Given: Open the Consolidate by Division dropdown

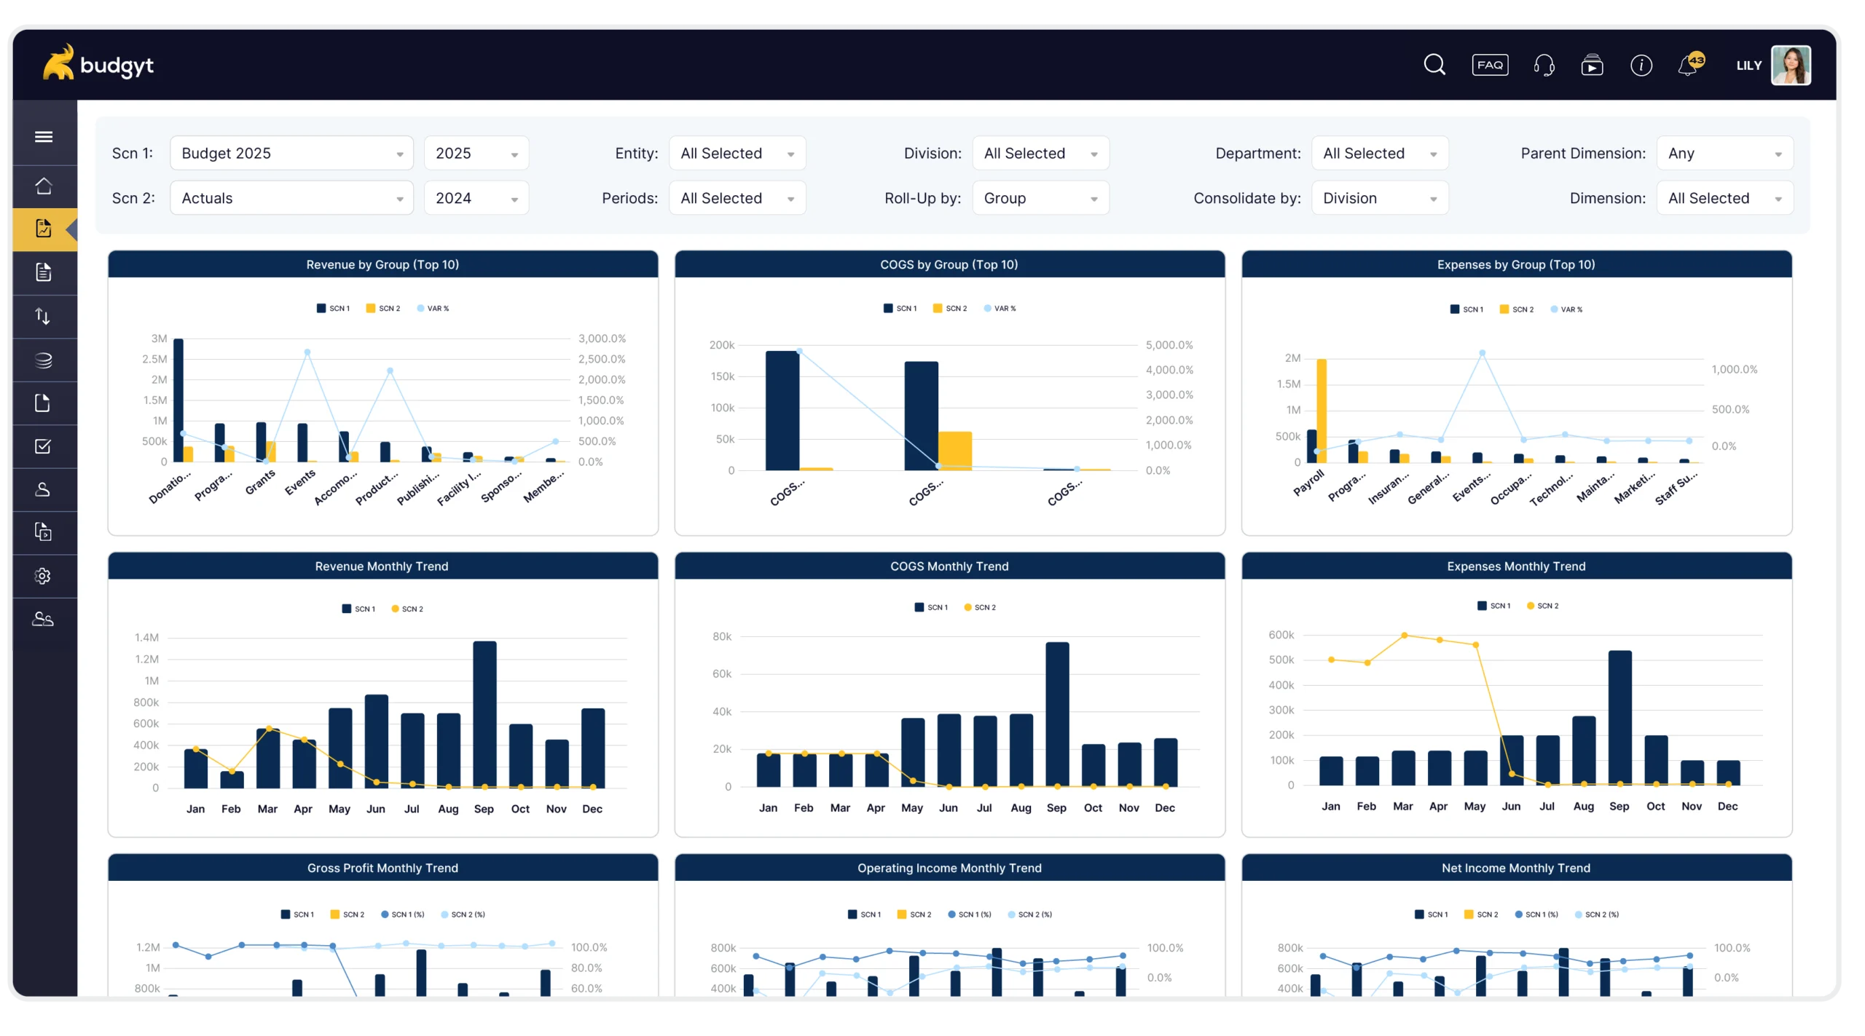Looking at the screenshot, I should [1379, 198].
